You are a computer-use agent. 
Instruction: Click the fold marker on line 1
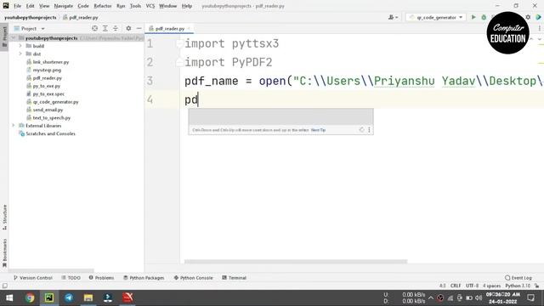[x=179, y=43]
